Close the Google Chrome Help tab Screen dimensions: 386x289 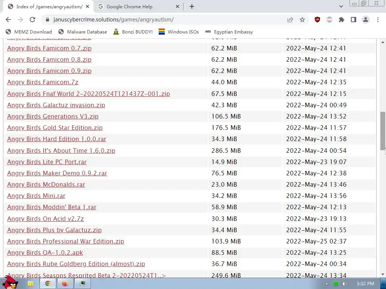pos(178,7)
